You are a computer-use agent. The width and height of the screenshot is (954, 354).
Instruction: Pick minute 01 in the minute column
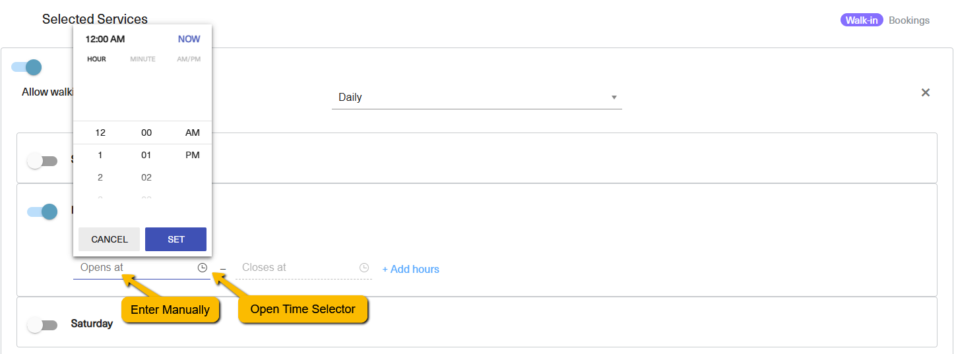(146, 155)
